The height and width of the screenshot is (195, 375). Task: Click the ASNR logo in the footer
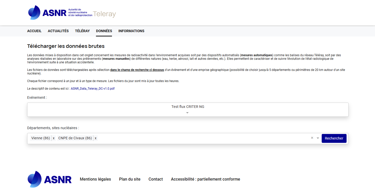pos(50,179)
